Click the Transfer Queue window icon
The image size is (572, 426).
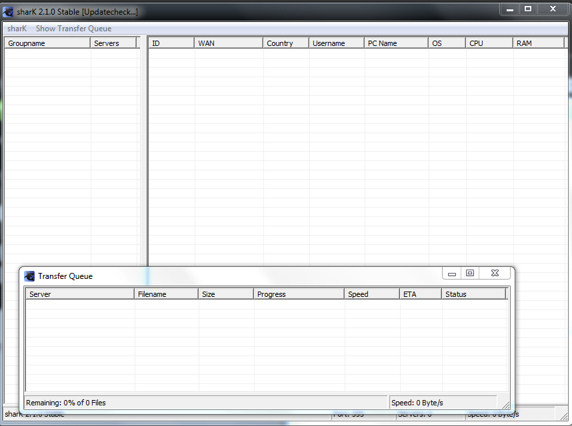point(29,276)
